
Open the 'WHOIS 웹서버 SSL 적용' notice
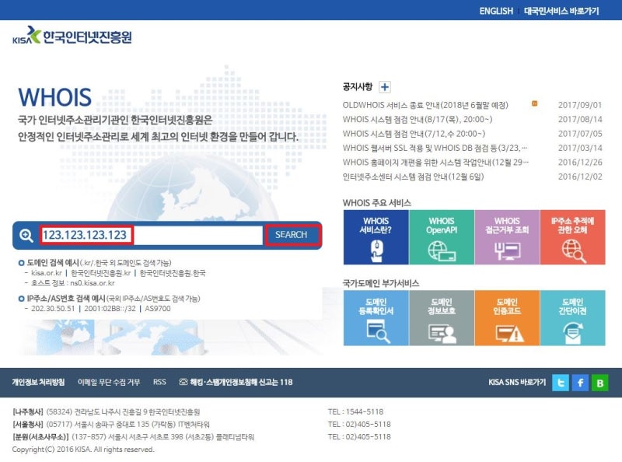(435, 148)
